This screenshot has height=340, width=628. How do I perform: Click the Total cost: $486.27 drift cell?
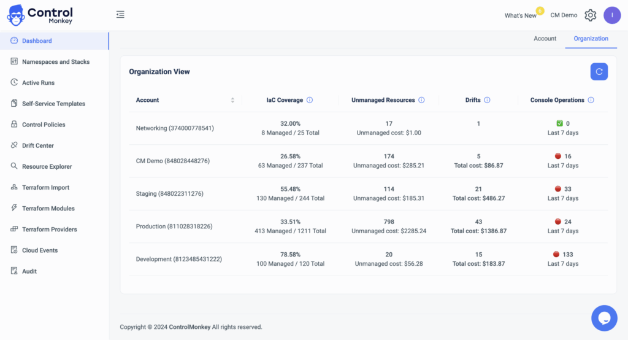478,198
